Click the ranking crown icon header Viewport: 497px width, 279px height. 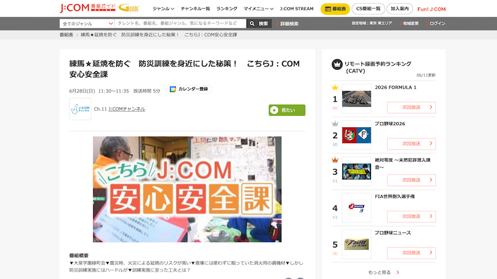click(337, 64)
